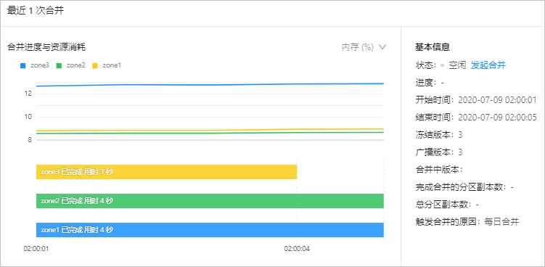Open the 内存 (%) metric dropdown
545x267 pixels.
pyautogui.click(x=364, y=47)
